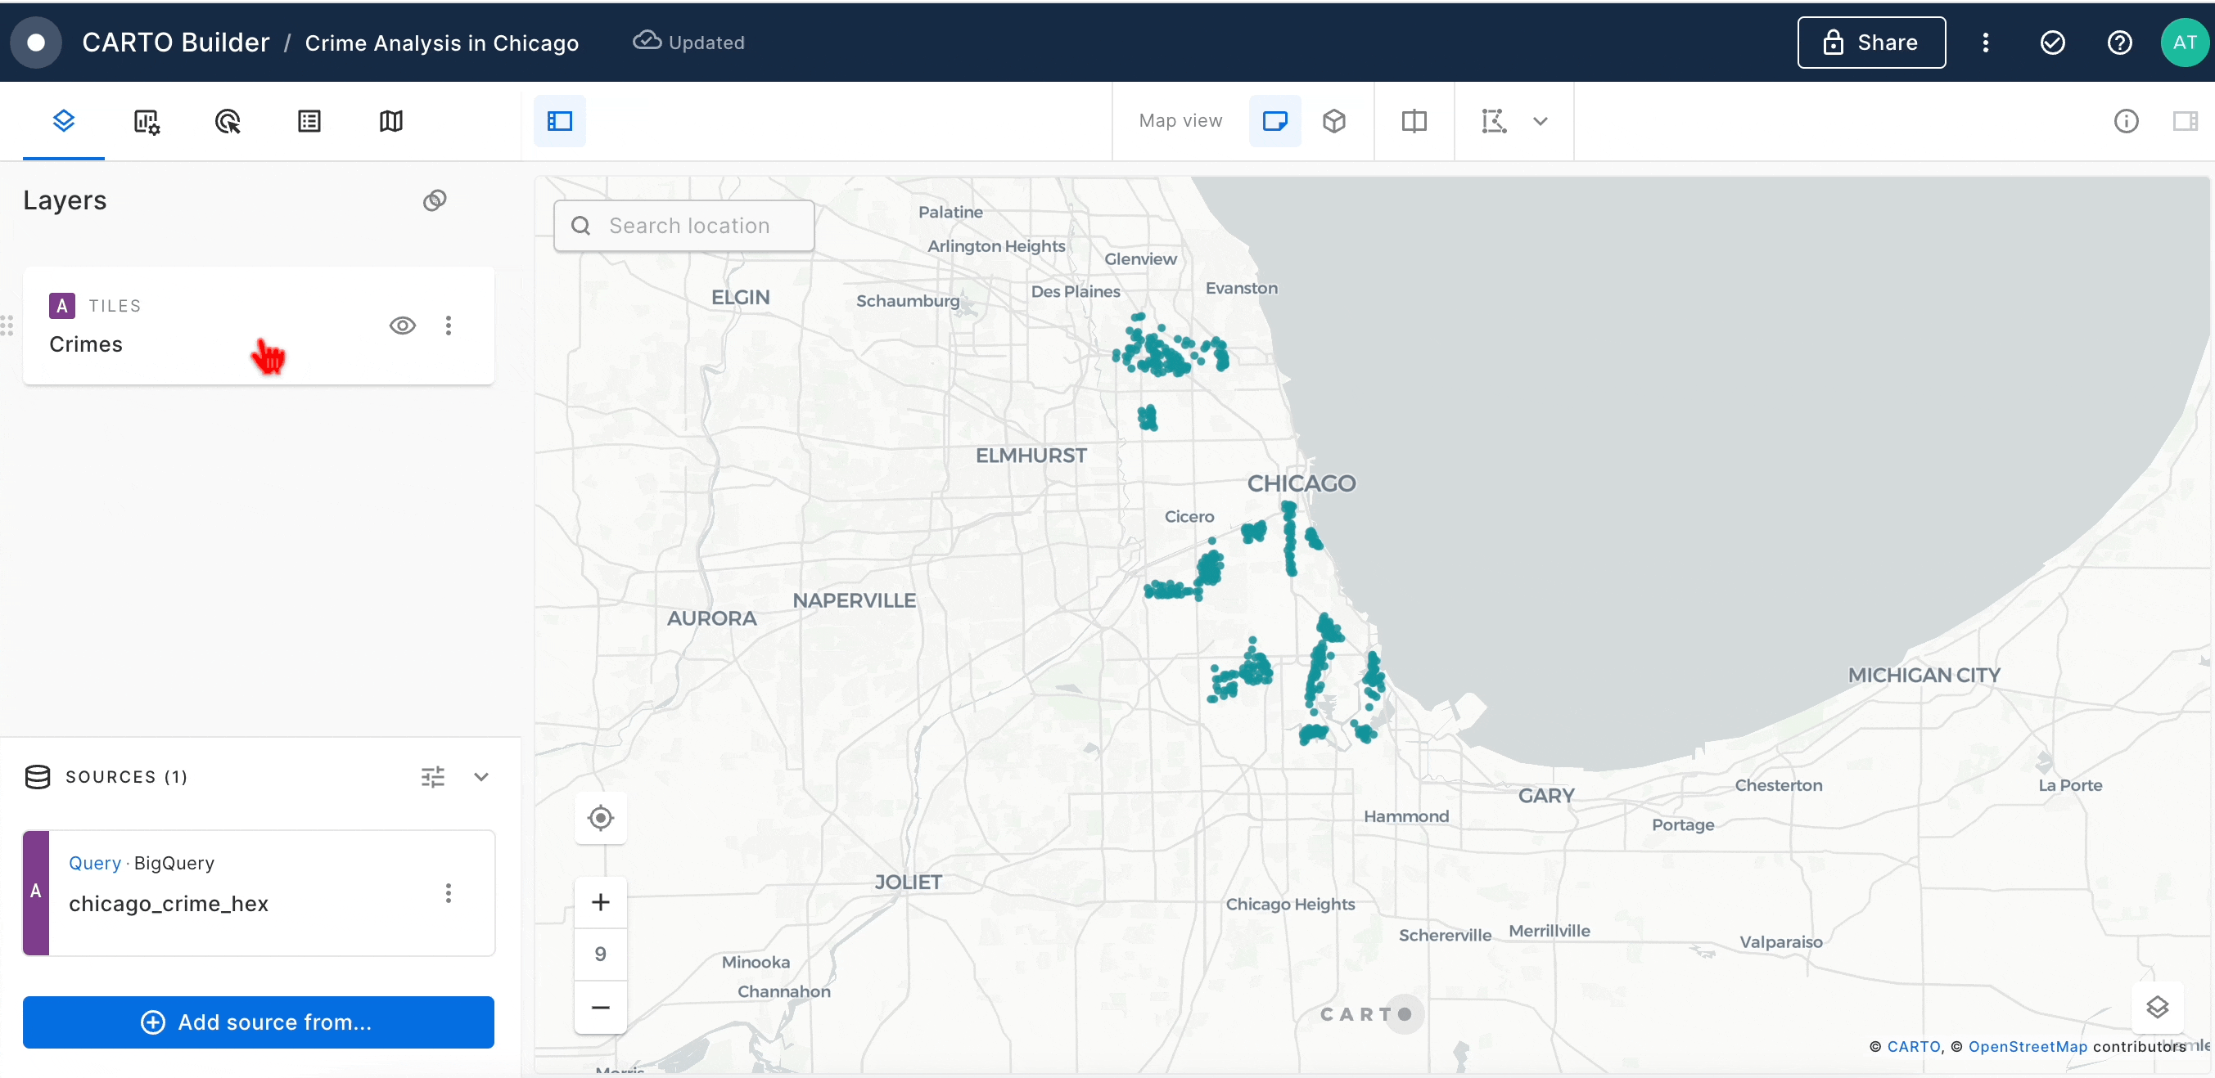Click the zoom level 9 indicator
2215x1078 pixels.
click(600, 954)
